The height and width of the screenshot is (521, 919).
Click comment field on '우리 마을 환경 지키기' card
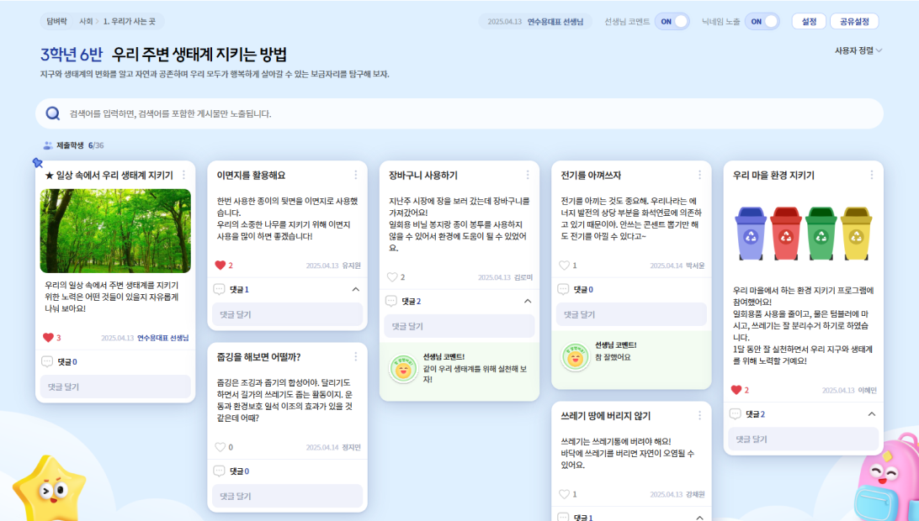804,439
